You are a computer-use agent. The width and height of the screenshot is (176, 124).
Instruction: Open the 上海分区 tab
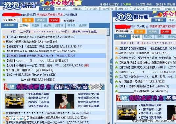point(77,9)
